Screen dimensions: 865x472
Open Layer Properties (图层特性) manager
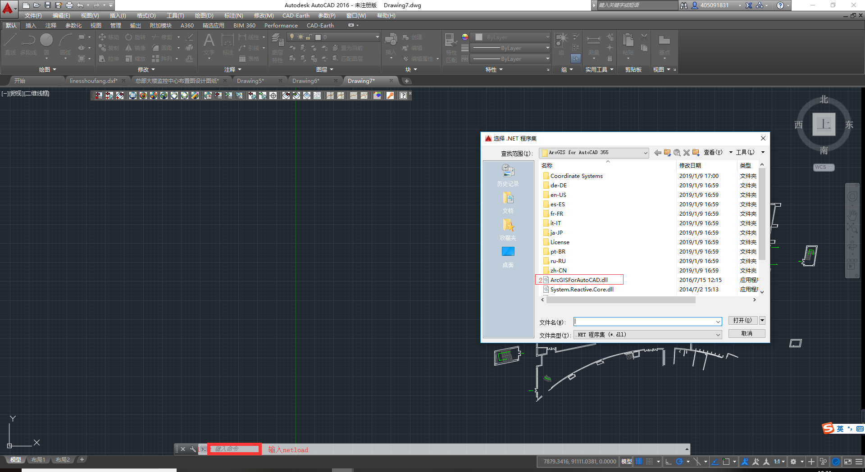coord(278,48)
